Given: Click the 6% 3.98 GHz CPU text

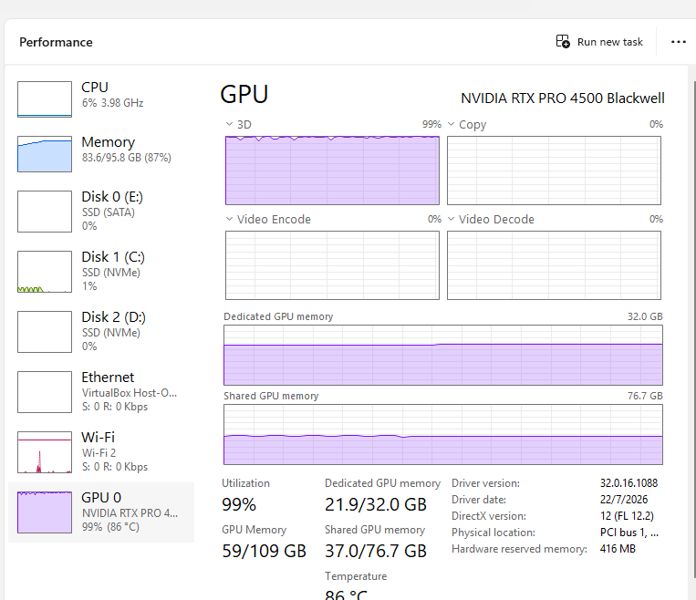Looking at the screenshot, I should coord(113,103).
